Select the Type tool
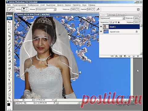The image size is (148, 111). 9,76
